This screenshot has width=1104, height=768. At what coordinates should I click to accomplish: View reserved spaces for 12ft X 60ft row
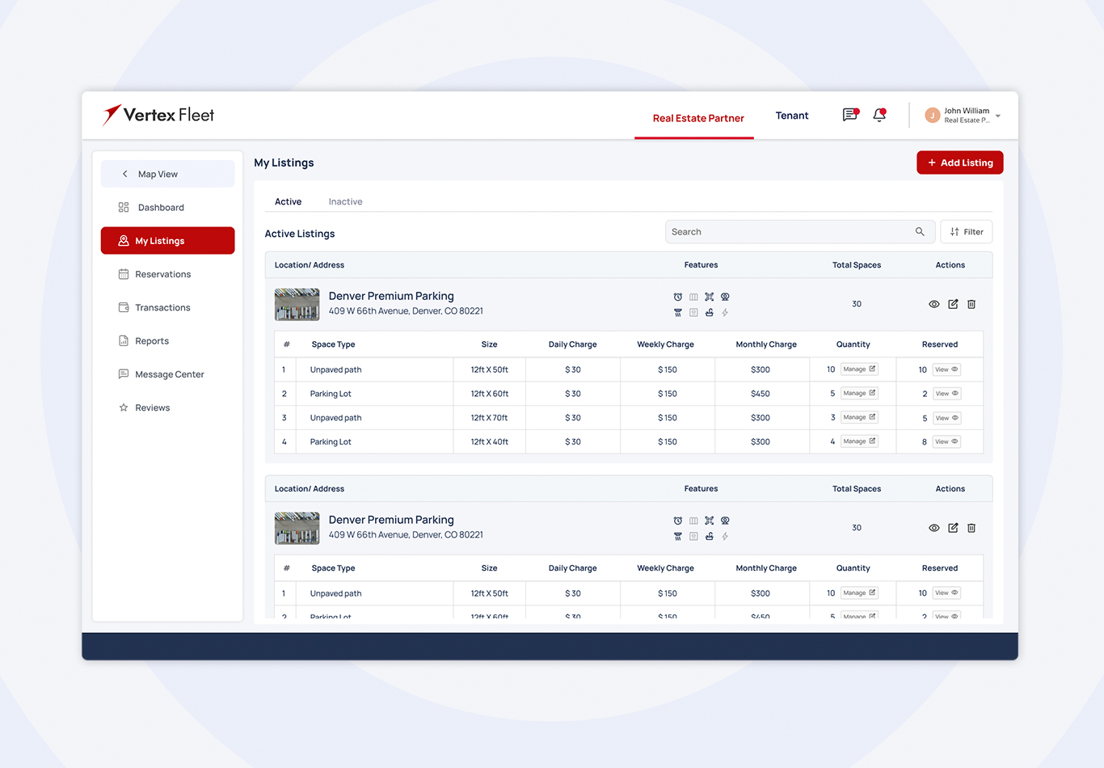(946, 394)
